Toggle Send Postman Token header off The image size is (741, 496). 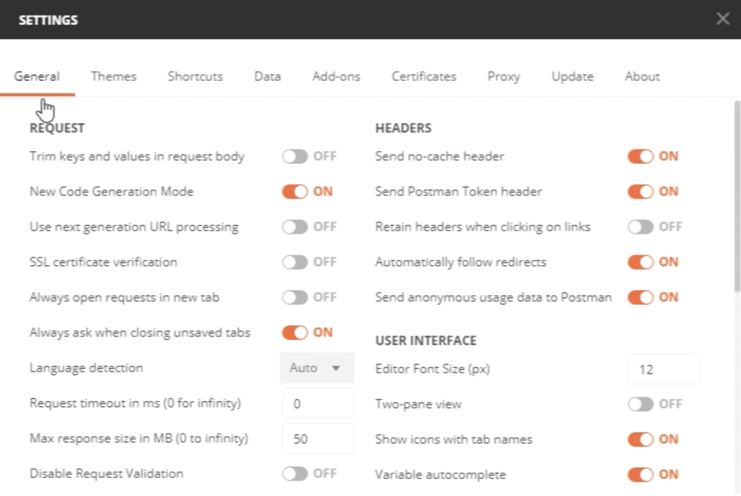[640, 192]
